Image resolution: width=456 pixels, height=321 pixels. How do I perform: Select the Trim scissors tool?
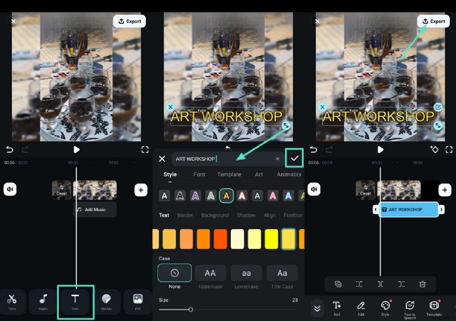point(12,301)
